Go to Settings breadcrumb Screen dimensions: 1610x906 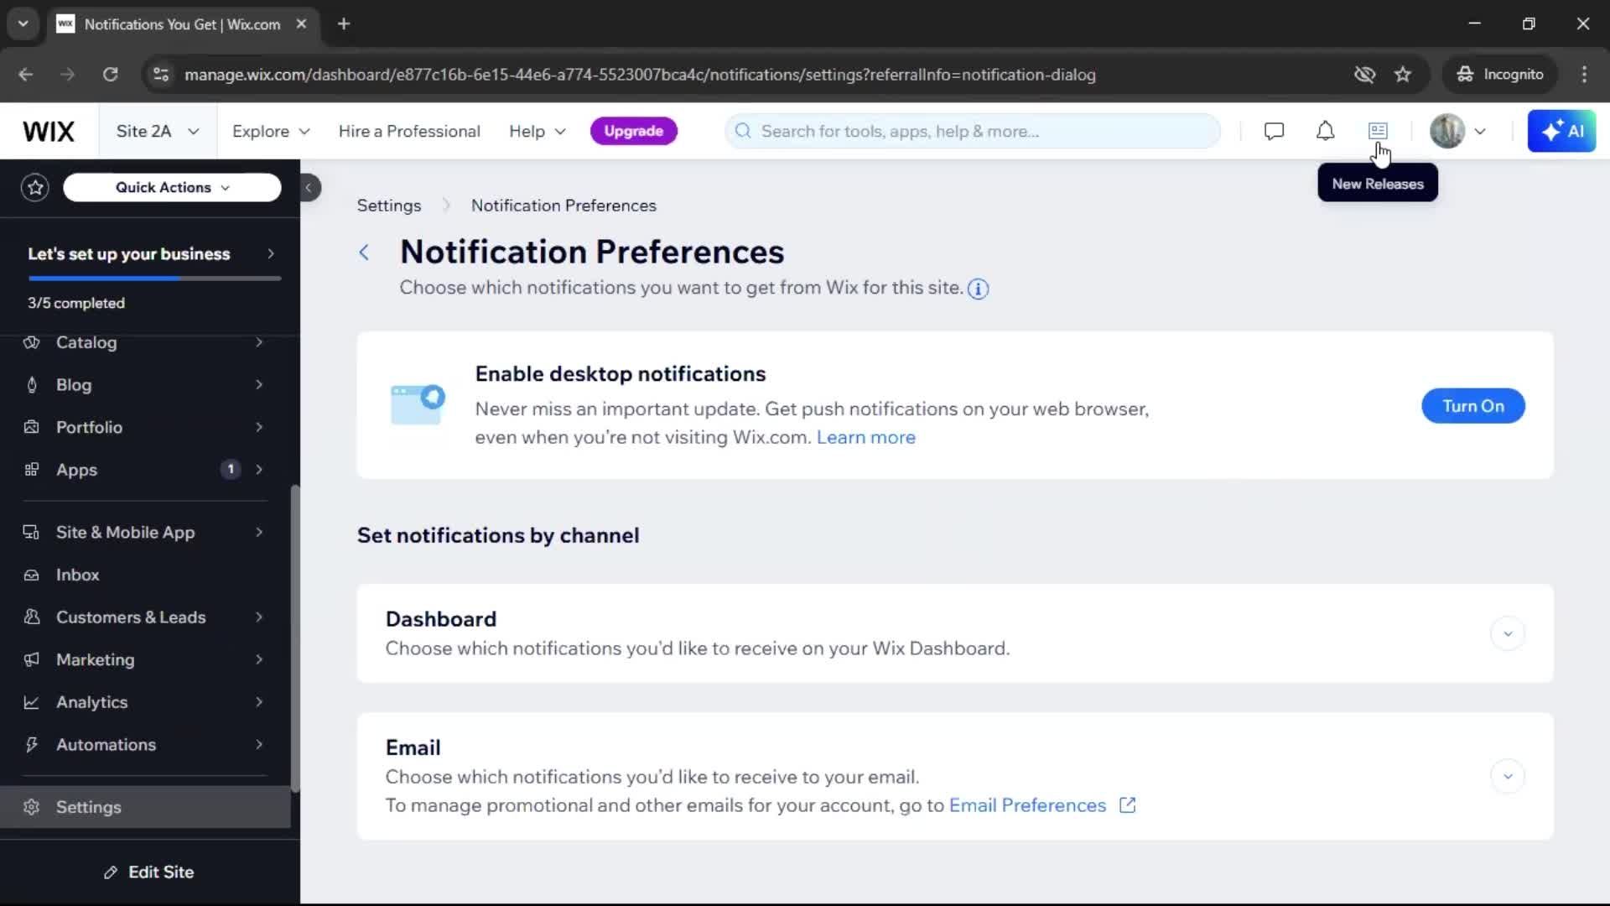click(x=389, y=206)
